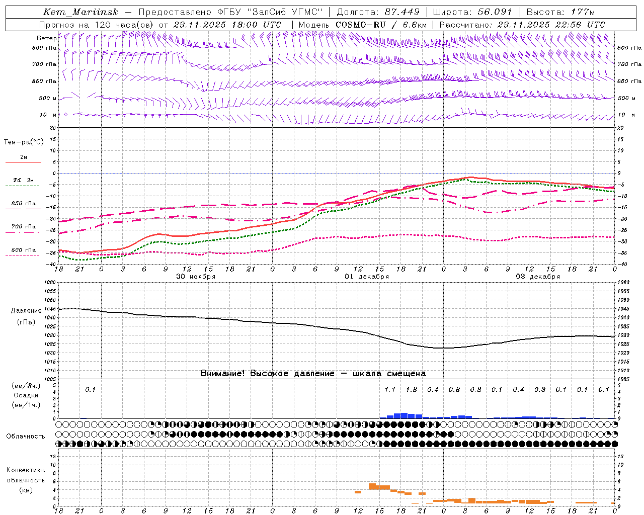Select the latitude value Широта: 56.091
The image size is (644, 515).
pos(472,12)
